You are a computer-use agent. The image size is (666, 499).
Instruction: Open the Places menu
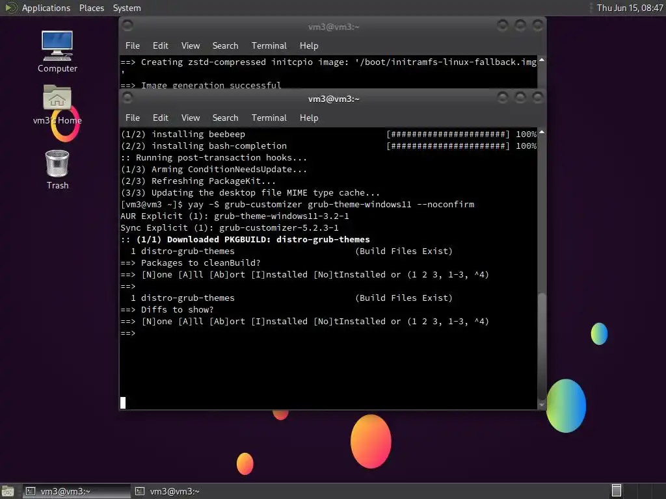coord(91,8)
